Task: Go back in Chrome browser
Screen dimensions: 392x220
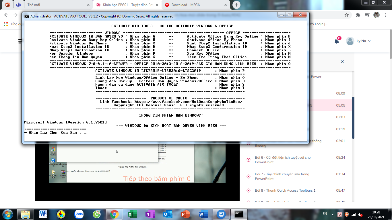Action: tap(6, 15)
